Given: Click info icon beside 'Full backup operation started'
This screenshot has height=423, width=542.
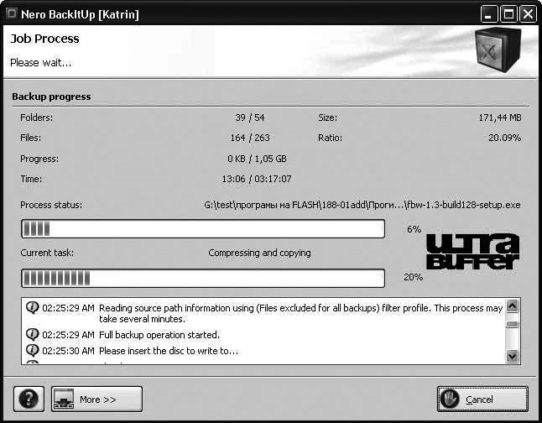Looking at the screenshot, I should (x=33, y=335).
